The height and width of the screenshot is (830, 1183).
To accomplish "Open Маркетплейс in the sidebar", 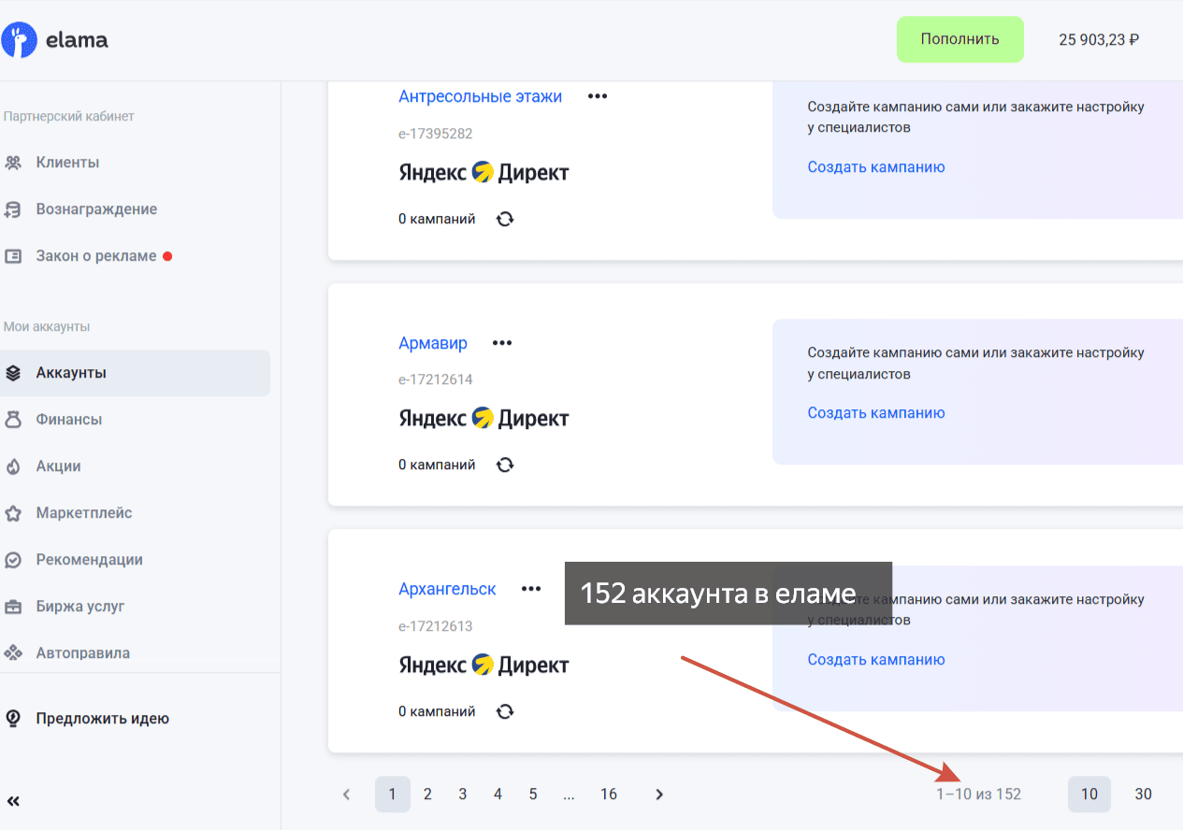I will click(84, 513).
